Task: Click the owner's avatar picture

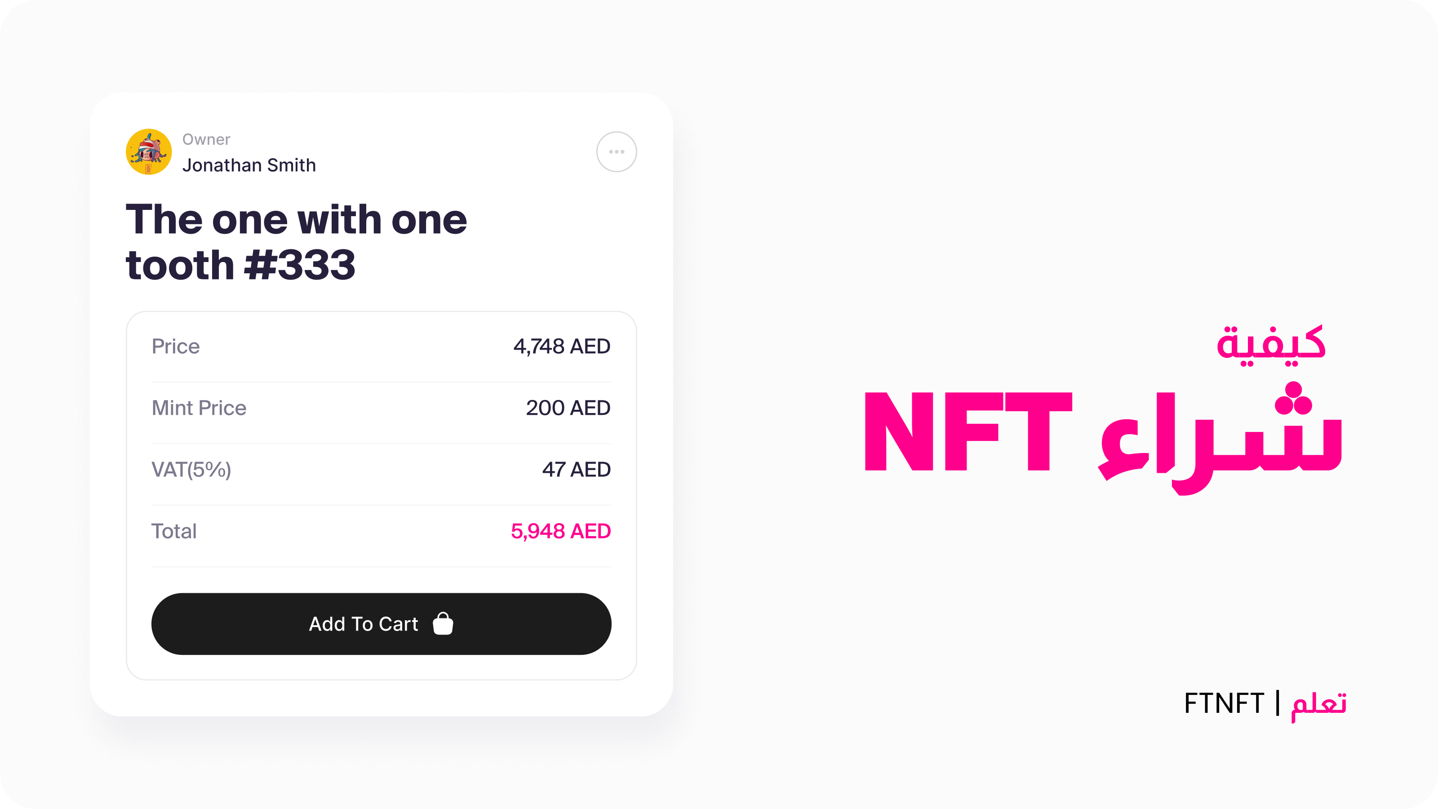Action: [148, 152]
